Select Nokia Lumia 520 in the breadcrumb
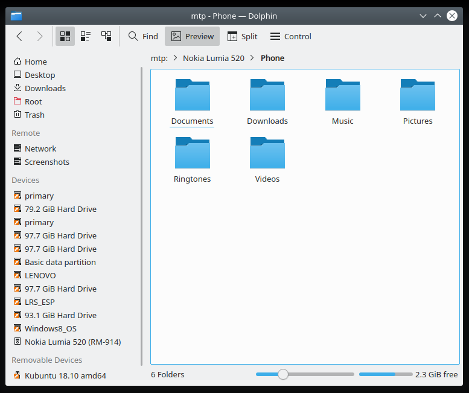 point(214,59)
